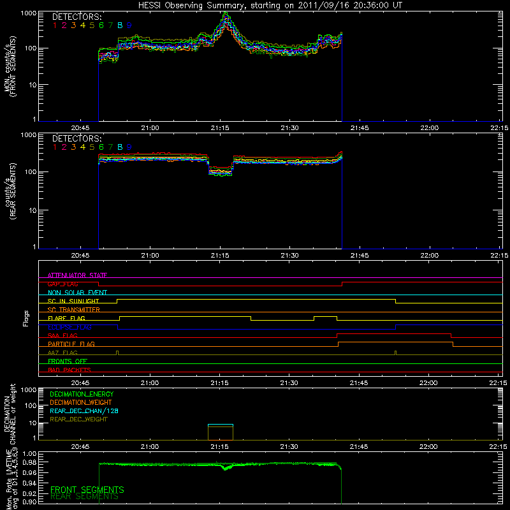Click the 0.94 tick on livetime axis
This screenshot has width=510, height=510.
[29, 483]
